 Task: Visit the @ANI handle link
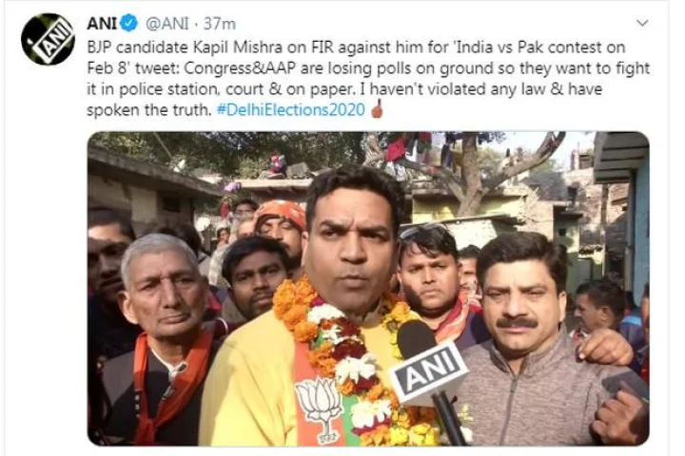pos(166,24)
